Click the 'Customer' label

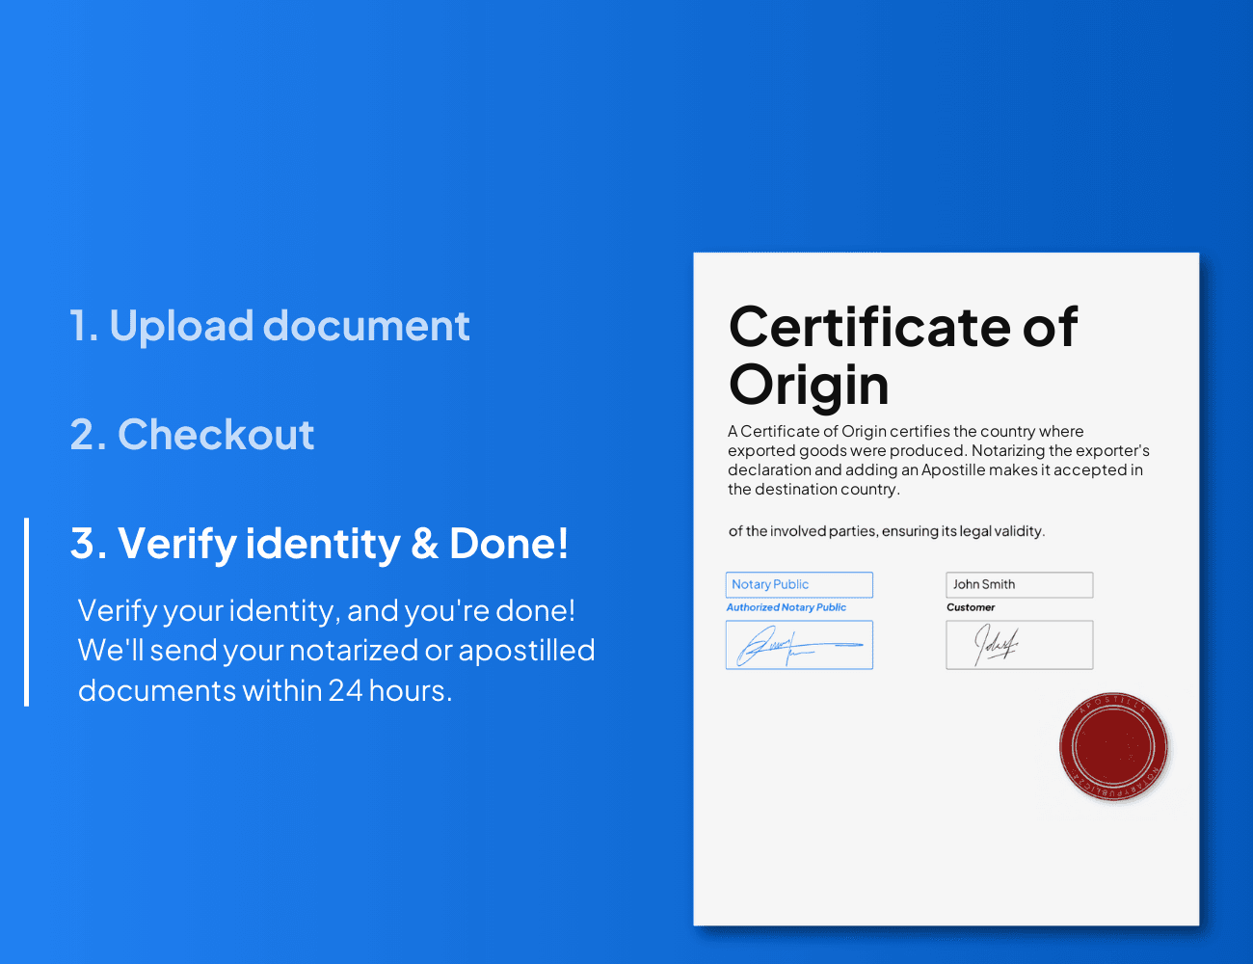971,607
